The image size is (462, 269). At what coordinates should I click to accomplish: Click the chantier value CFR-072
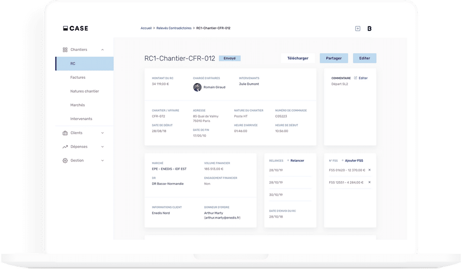point(158,116)
